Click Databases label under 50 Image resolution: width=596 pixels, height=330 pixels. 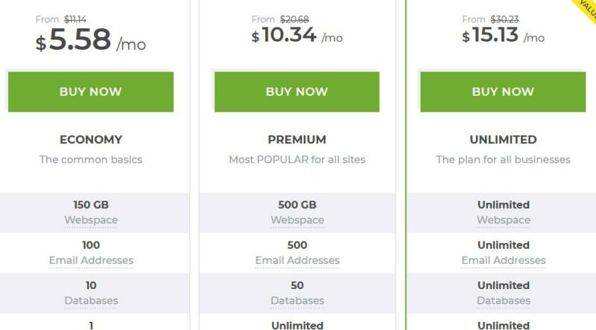pos(297,300)
